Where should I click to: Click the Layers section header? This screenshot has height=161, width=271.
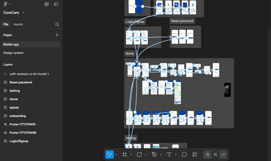point(8,65)
